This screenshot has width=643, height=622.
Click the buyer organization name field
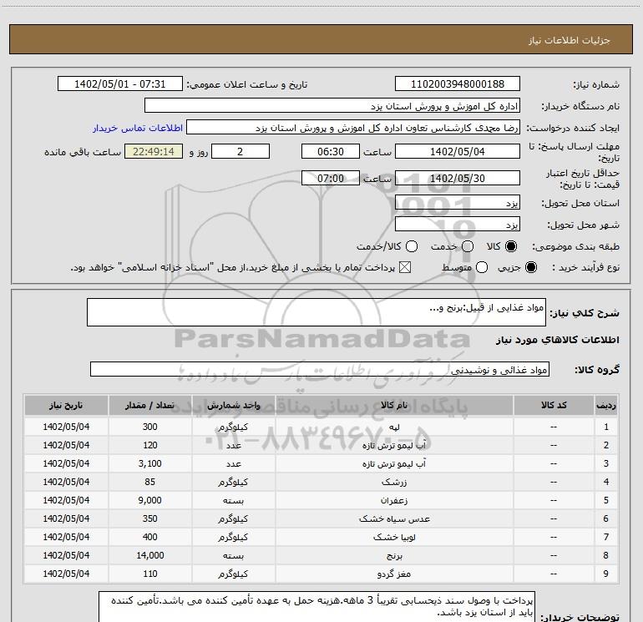[x=332, y=106]
